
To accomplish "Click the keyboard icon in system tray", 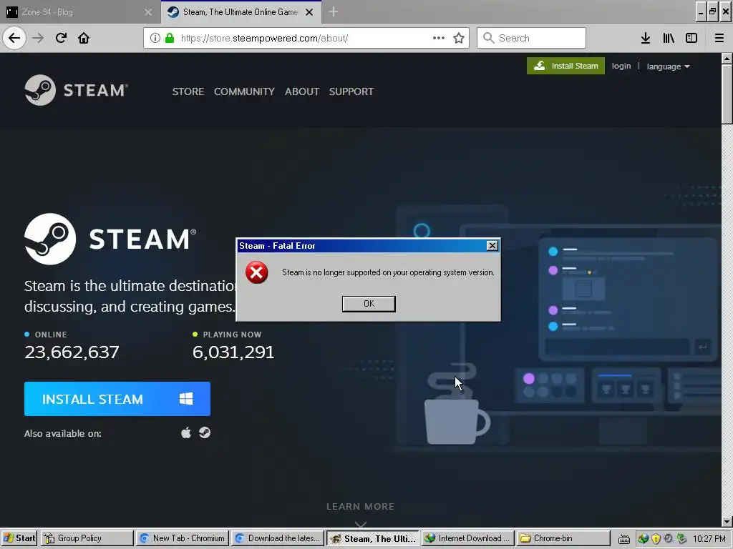I will (624, 539).
